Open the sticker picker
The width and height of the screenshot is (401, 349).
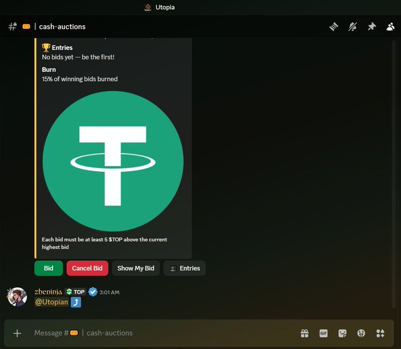pyautogui.click(x=343, y=333)
